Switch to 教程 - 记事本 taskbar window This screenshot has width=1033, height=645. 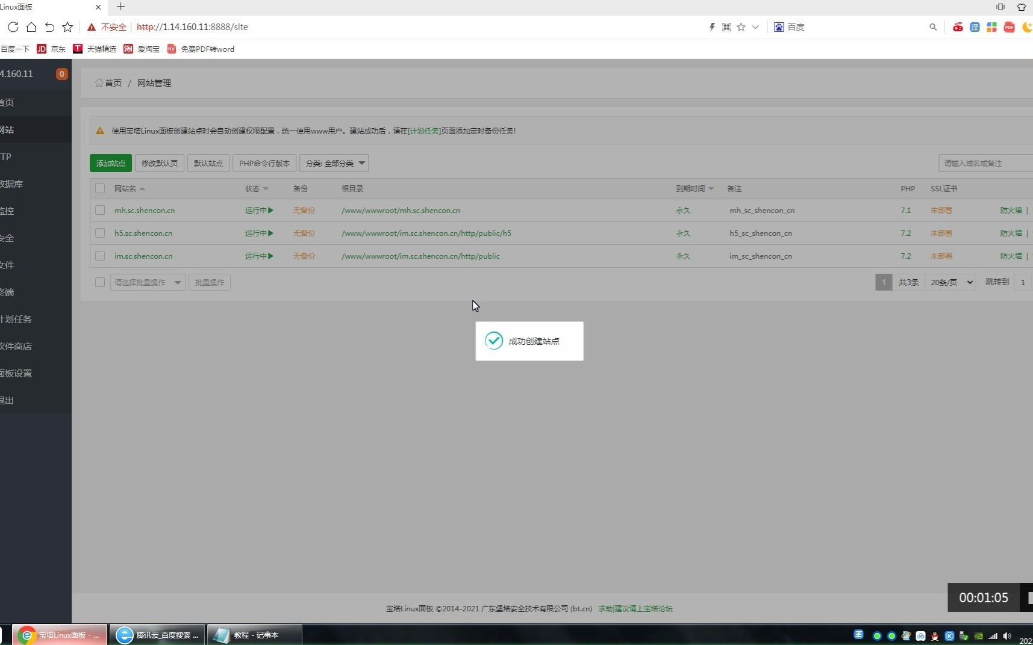click(255, 635)
